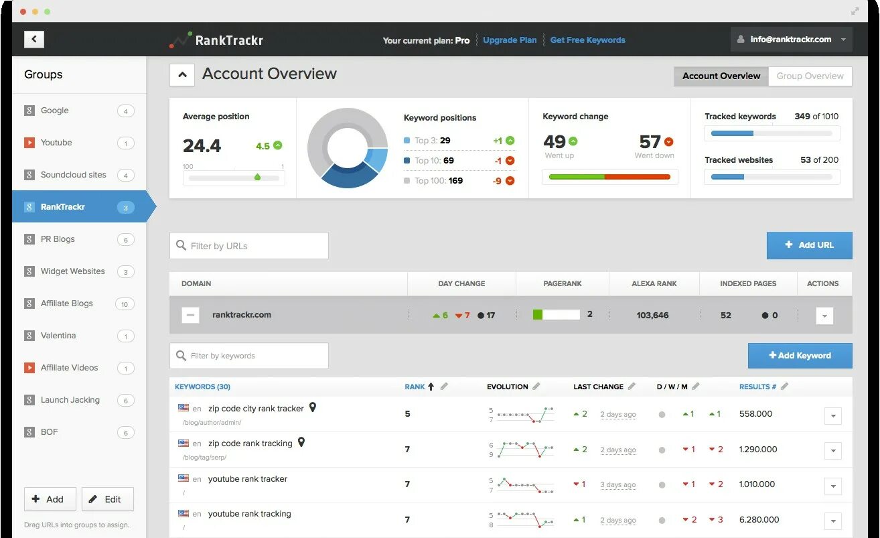
Task: Click the red down icon next to -9
Action: click(x=510, y=181)
